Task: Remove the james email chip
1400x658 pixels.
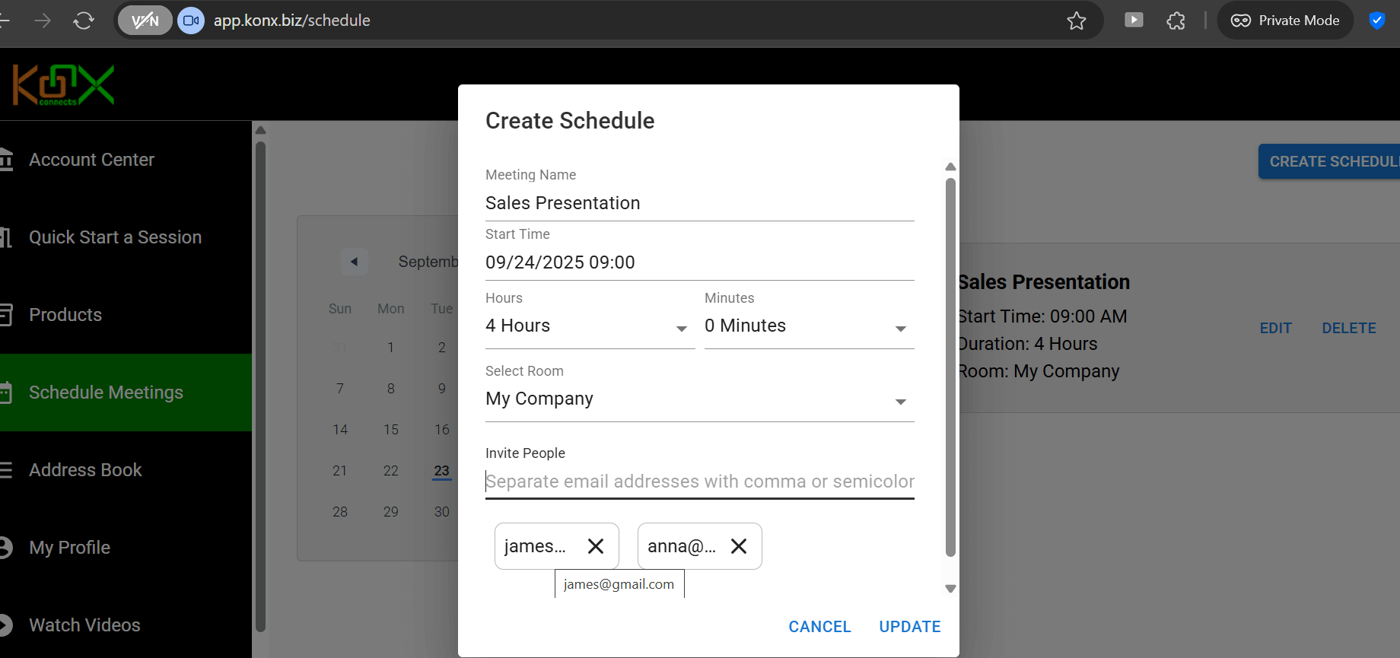Action: tap(596, 546)
